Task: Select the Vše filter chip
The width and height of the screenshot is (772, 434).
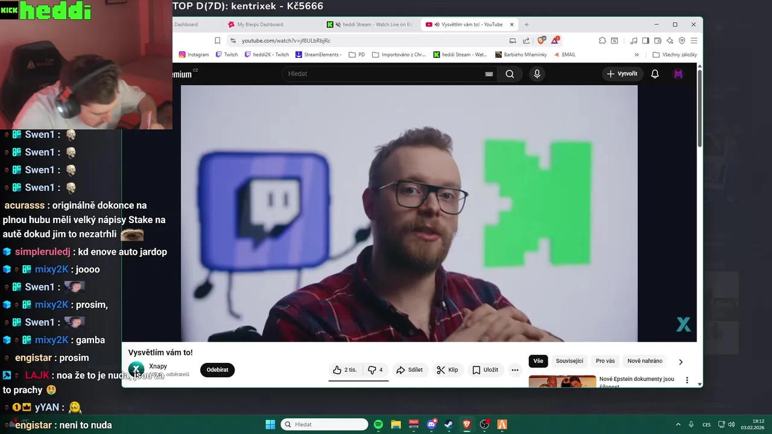Action: [538, 361]
